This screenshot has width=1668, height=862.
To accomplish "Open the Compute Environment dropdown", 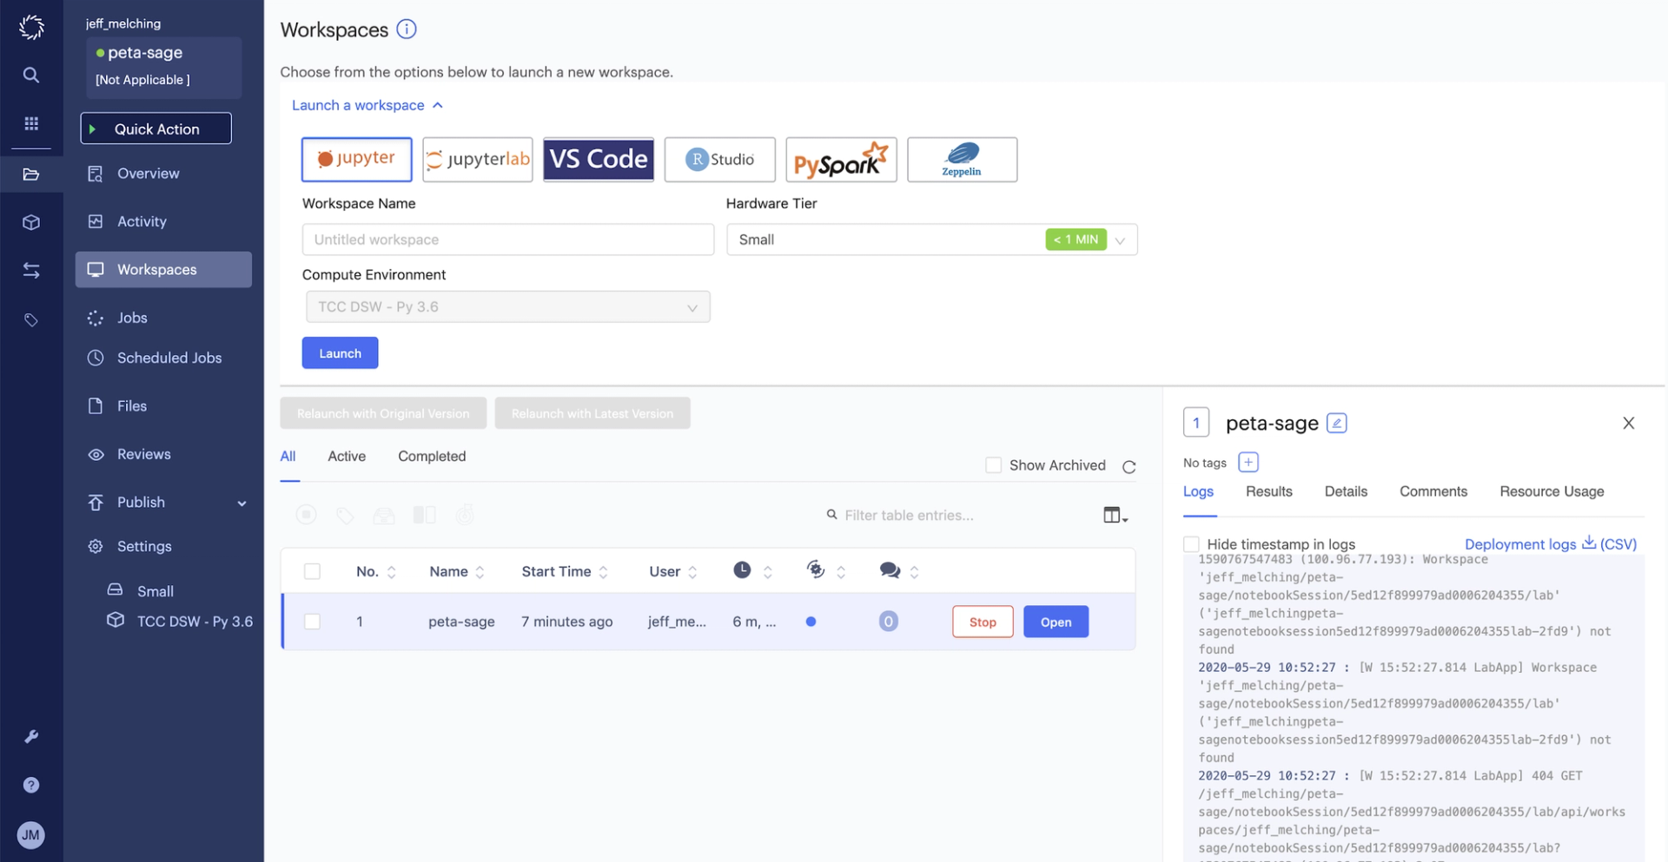I will coord(507,306).
